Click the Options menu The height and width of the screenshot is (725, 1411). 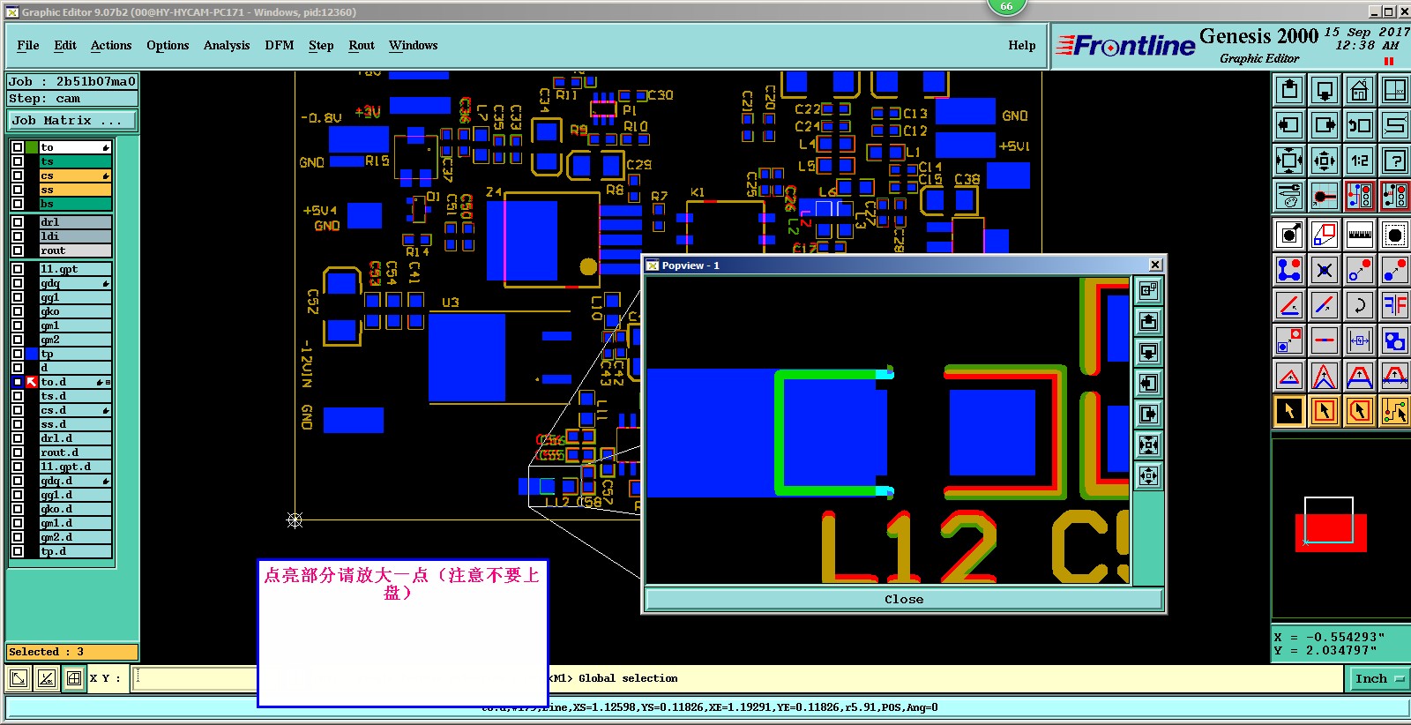coord(168,45)
